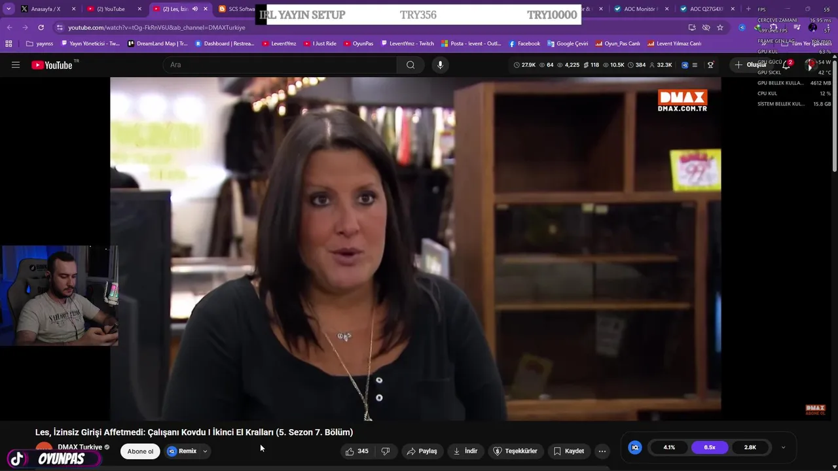The width and height of the screenshot is (838, 471).
Task: Open I Just Ride bookmark
Action: 320,44
